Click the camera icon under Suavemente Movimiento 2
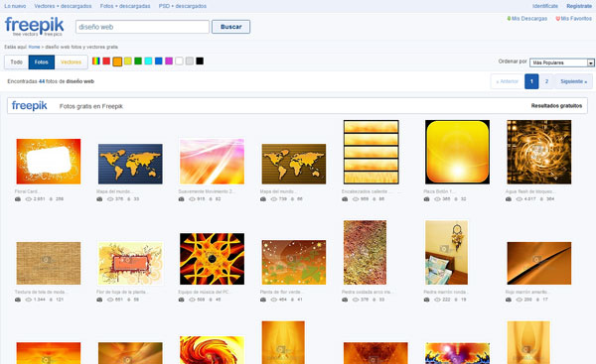596x364 pixels. click(x=182, y=199)
